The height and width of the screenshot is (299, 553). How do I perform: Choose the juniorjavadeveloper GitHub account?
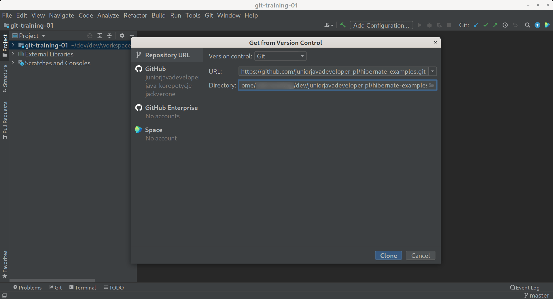point(172,77)
